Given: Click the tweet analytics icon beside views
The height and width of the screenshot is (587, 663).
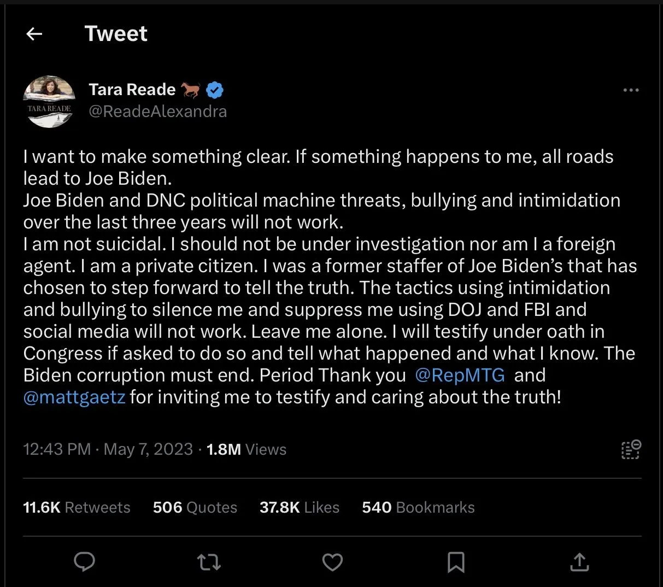Looking at the screenshot, I should pyautogui.click(x=631, y=449).
